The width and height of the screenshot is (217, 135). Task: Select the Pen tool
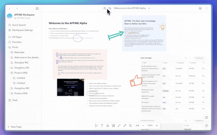(x=125, y=126)
